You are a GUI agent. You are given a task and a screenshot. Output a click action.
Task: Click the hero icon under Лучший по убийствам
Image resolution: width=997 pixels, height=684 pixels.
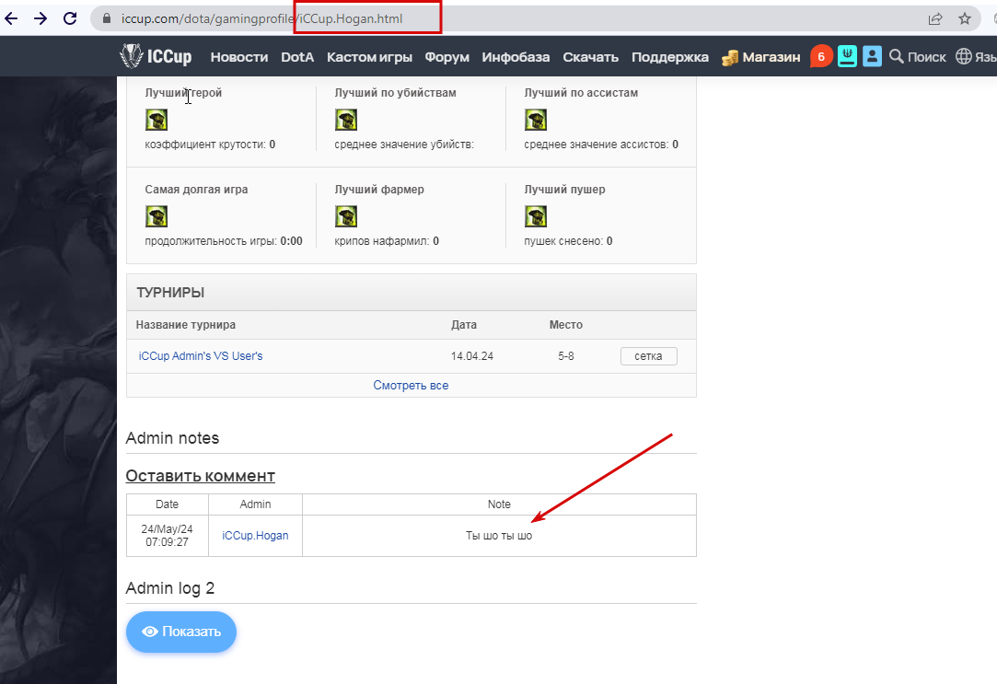(x=346, y=120)
